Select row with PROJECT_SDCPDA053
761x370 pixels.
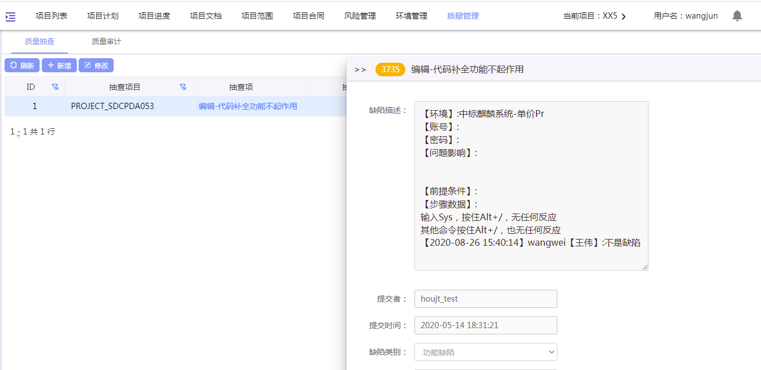pyautogui.click(x=113, y=106)
